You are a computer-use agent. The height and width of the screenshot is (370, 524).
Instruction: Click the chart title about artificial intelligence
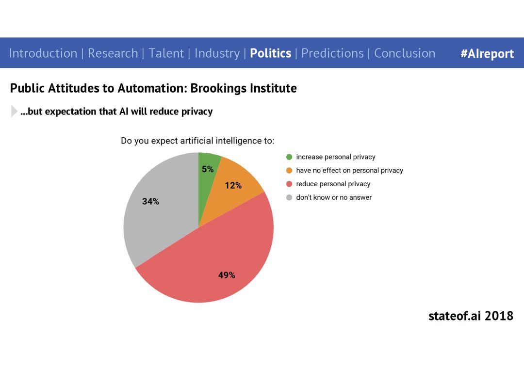coord(197,141)
